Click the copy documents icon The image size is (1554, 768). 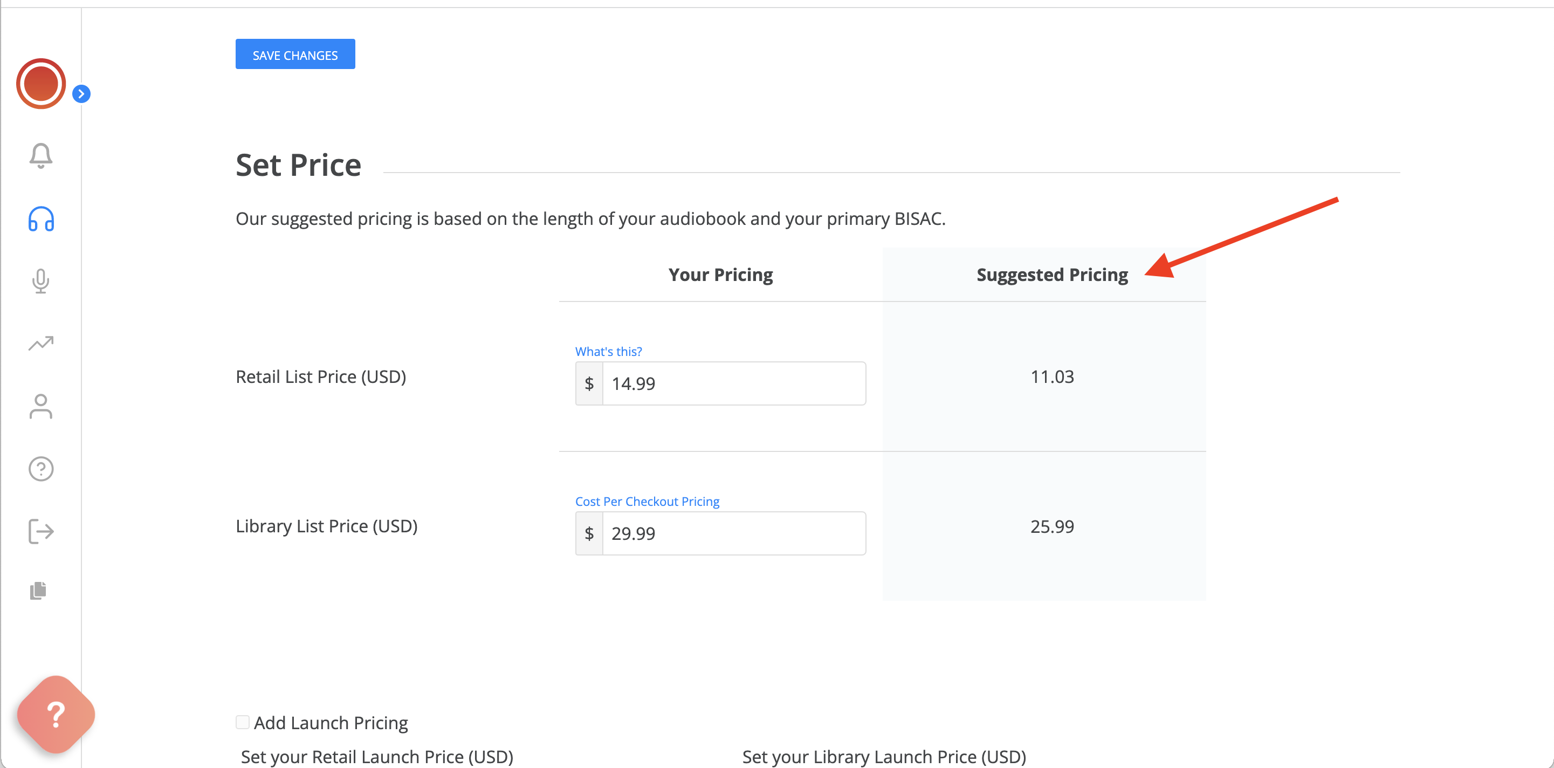point(38,591)
